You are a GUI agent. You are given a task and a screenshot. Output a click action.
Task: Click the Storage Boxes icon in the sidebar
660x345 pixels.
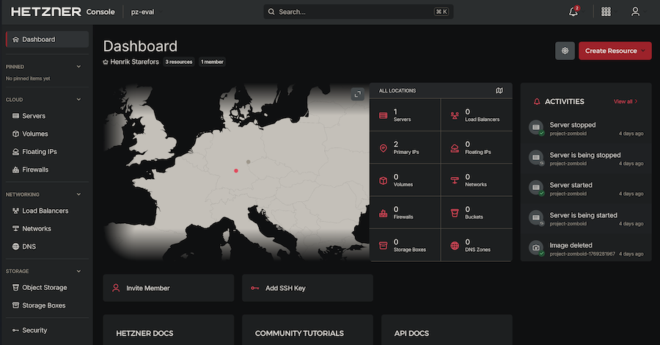[15, 305]
